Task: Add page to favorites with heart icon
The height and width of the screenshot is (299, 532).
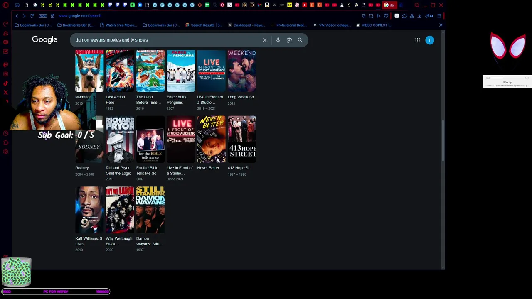Action: tap(386, 16)
